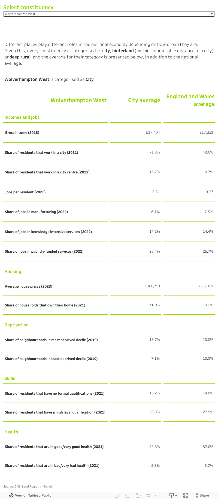Redo the last dashboard action

(128, 495)
